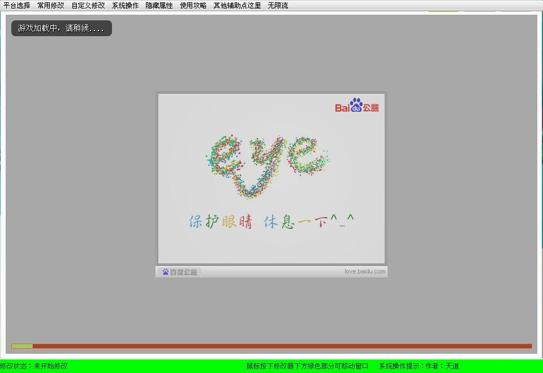Expand the 系统操作 menu
Screen dimensions: 543x373
click(125, 6)
